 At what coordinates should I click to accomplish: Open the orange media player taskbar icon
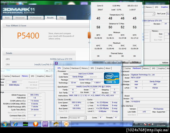36,124
